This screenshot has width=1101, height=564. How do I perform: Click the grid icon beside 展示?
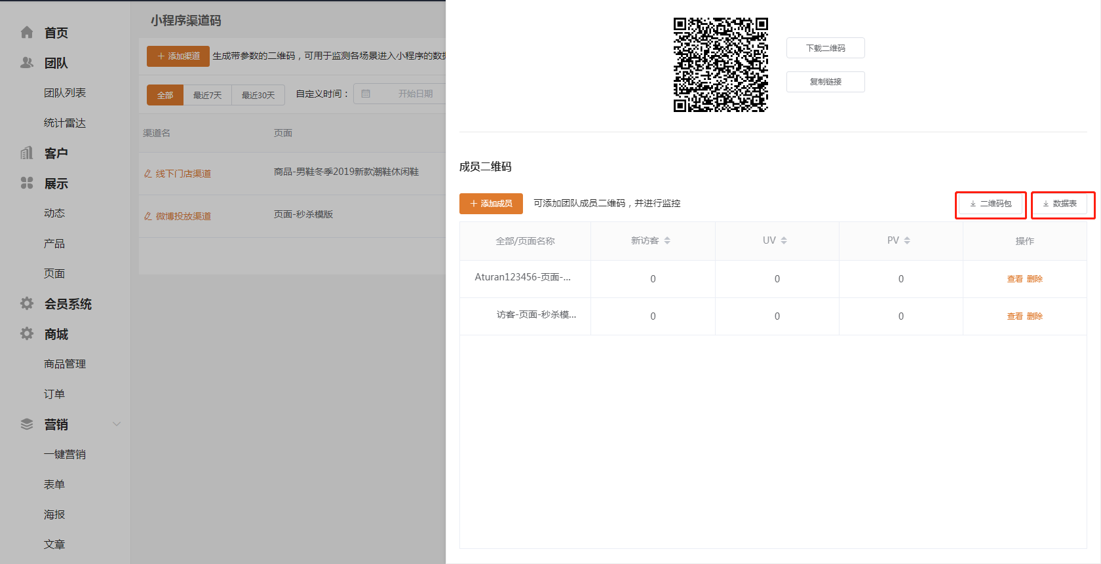coord(27,183)
